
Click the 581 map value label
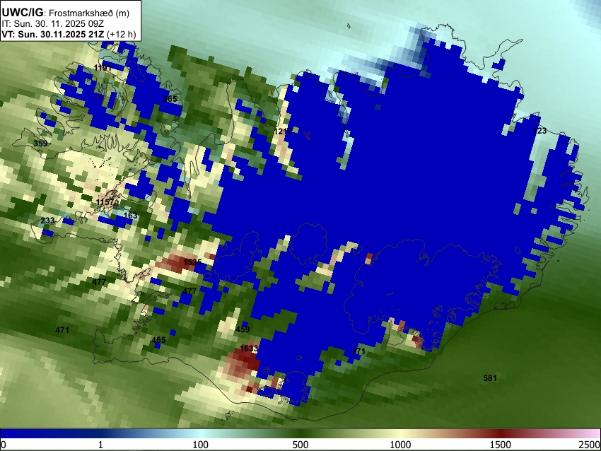click(x=490, y=378)
